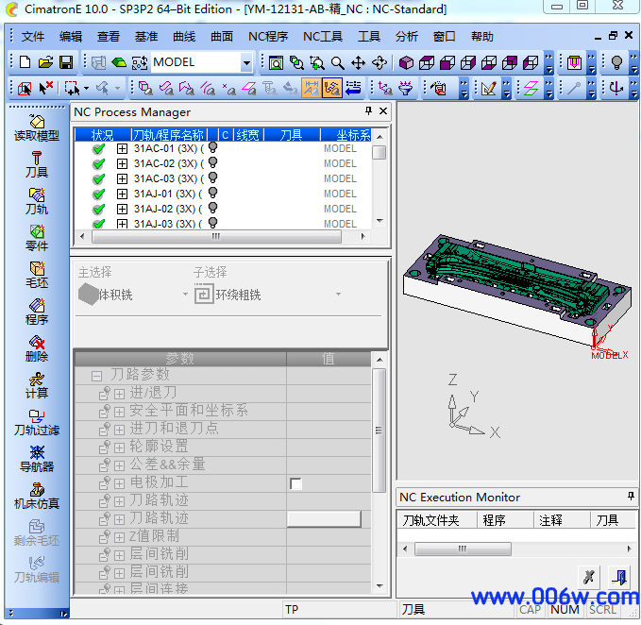Viewport: 641px width, 625px height.
Task: Open the 分析 menu
Action: pyautogui.click(x=406, y=37)
